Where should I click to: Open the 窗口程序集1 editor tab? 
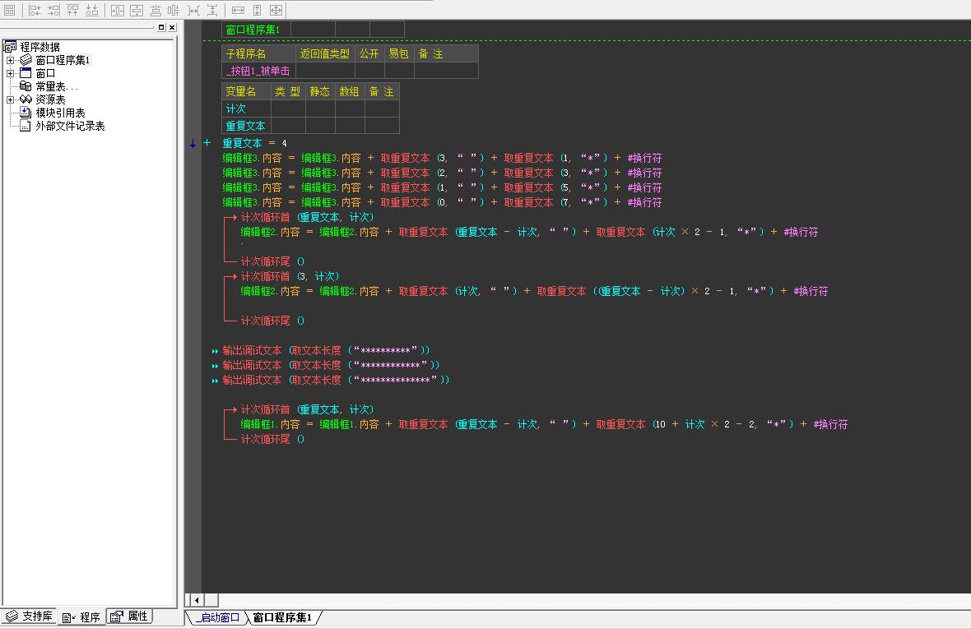[281, 617]
